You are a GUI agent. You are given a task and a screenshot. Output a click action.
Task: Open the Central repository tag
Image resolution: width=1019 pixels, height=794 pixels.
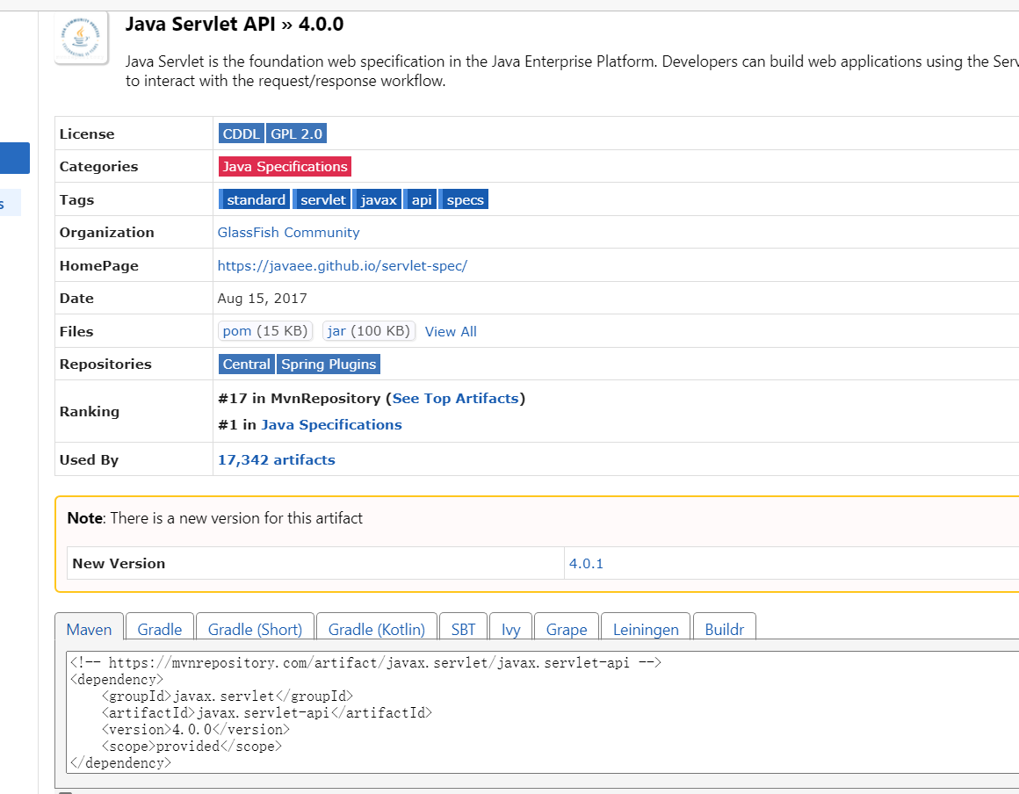coord(246,364)
